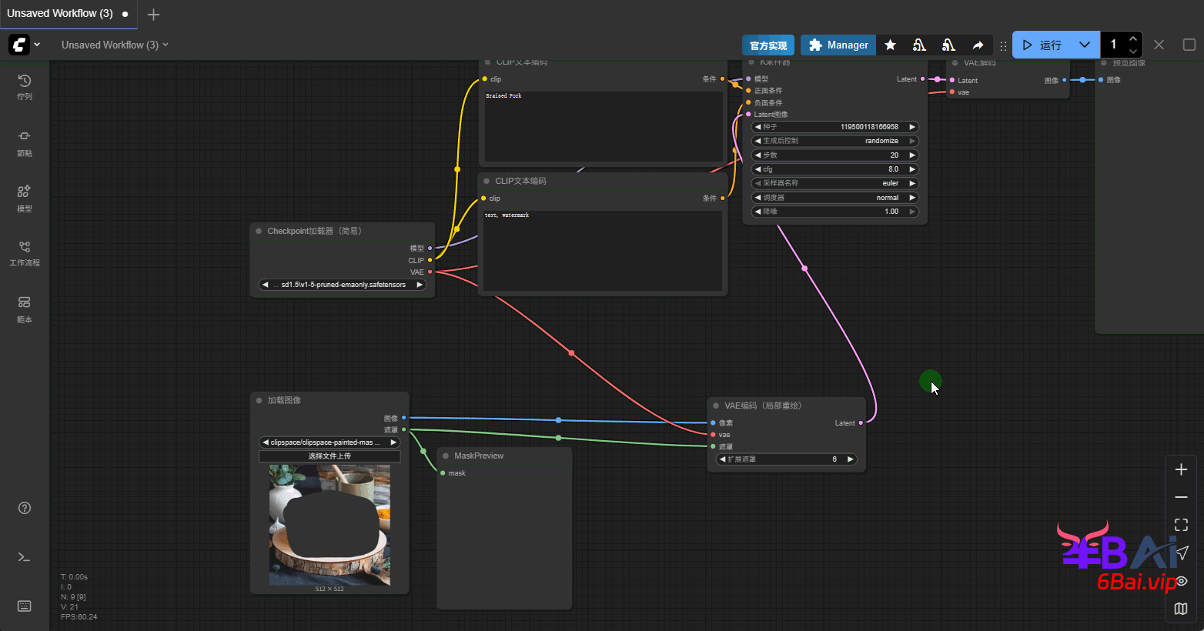Select the Unsaved Workflow (3) tab
Screen dimensions: 1204x631
coord(60,13)
